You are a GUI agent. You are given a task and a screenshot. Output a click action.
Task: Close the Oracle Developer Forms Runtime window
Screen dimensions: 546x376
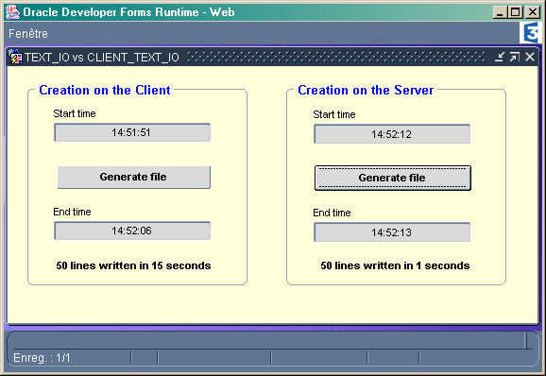(x=533, y=12)
